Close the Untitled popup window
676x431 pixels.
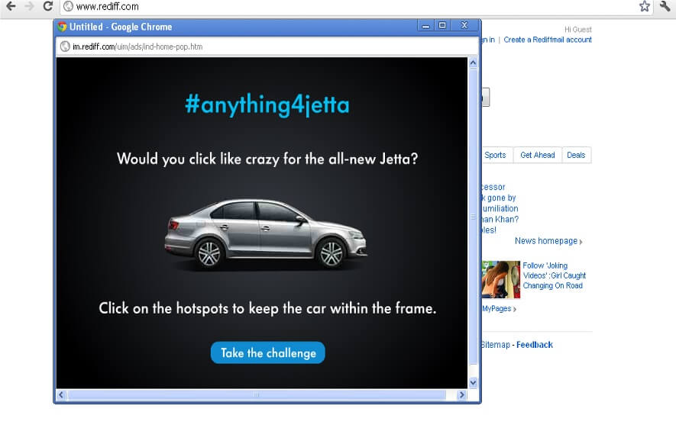tap(464, 25)
